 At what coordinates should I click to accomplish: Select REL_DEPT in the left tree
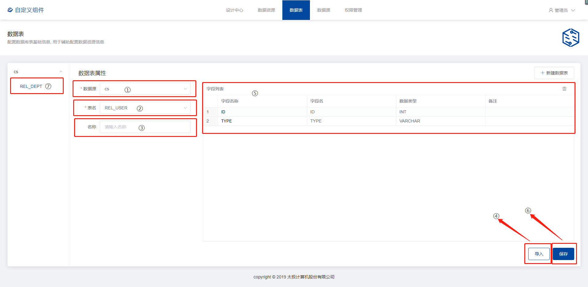31,86
